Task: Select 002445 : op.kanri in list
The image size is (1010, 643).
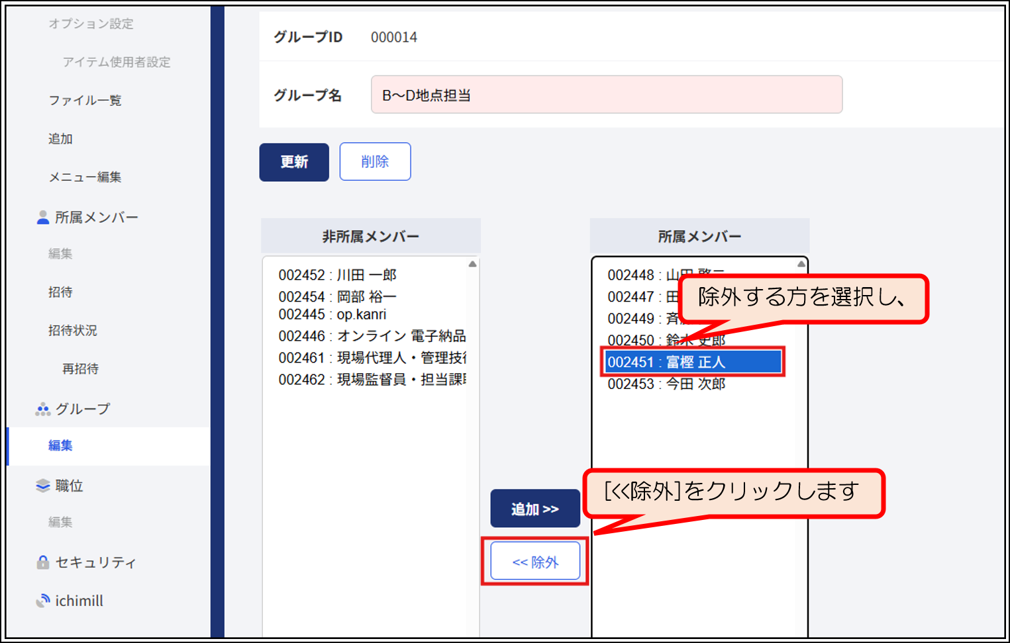Action: [x=332, y=314]
